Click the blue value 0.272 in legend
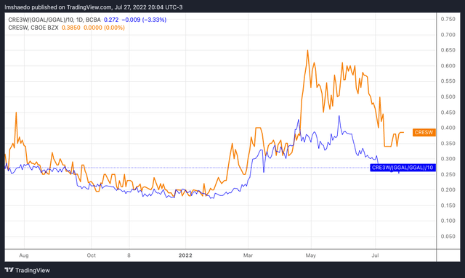465x278 pixels. pyautogui.click(x=111, y=20)
